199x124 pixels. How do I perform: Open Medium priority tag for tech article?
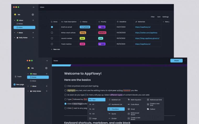pyautogui.click(x=102, y=33)
